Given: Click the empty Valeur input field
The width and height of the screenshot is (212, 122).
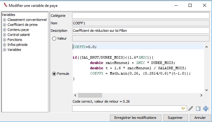Looking at the screenshot, I should point(141,38).
